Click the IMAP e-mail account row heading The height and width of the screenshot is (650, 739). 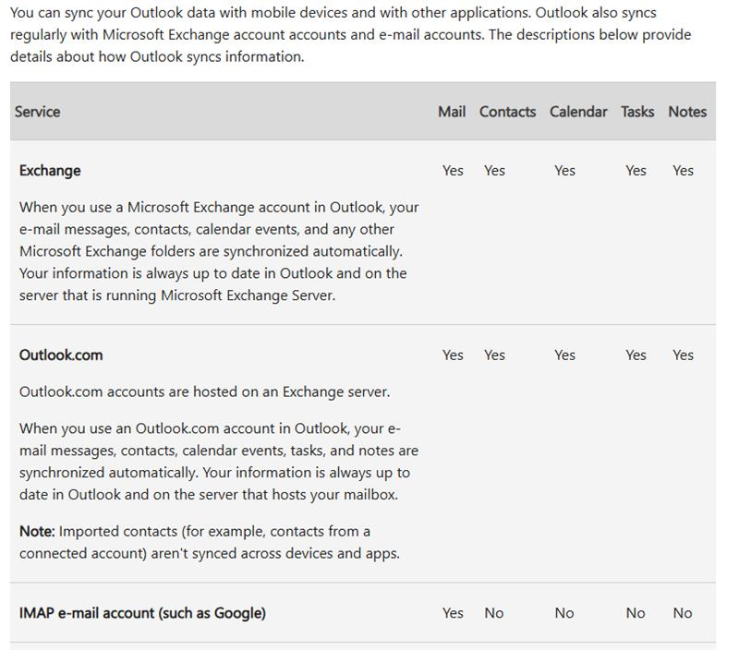click(142, 613)
